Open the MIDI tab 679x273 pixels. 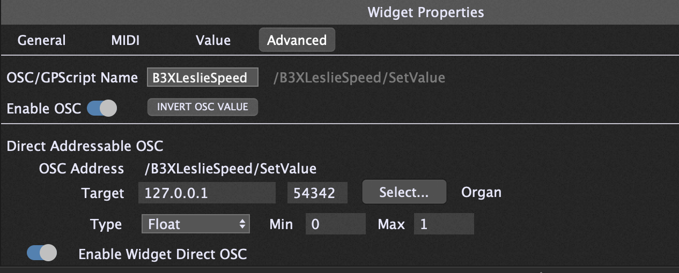125,40
